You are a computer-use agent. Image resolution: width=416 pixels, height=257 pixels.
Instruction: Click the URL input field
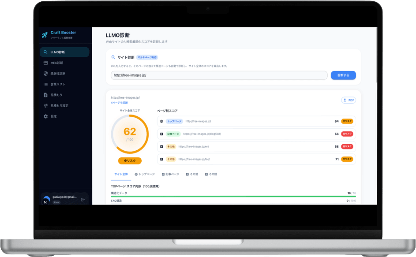pos(219,75)
